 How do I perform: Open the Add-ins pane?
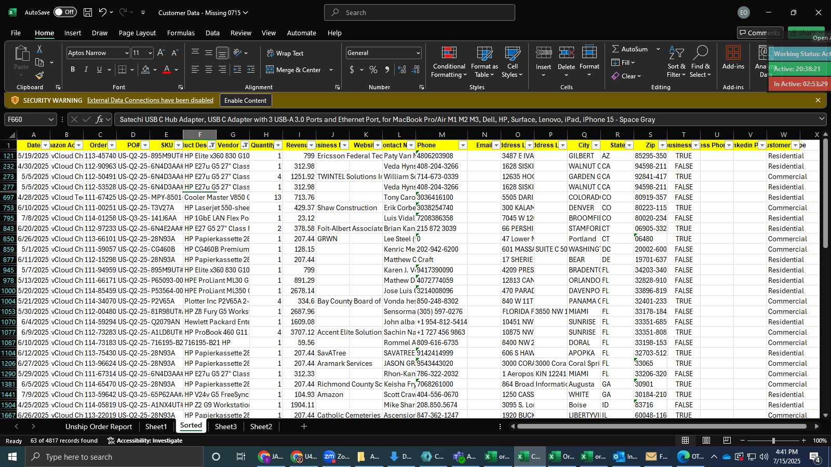[733, 58]
